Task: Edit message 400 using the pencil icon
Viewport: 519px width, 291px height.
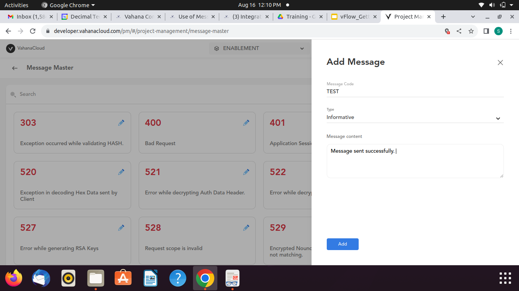Action: (x=246, y=123)
